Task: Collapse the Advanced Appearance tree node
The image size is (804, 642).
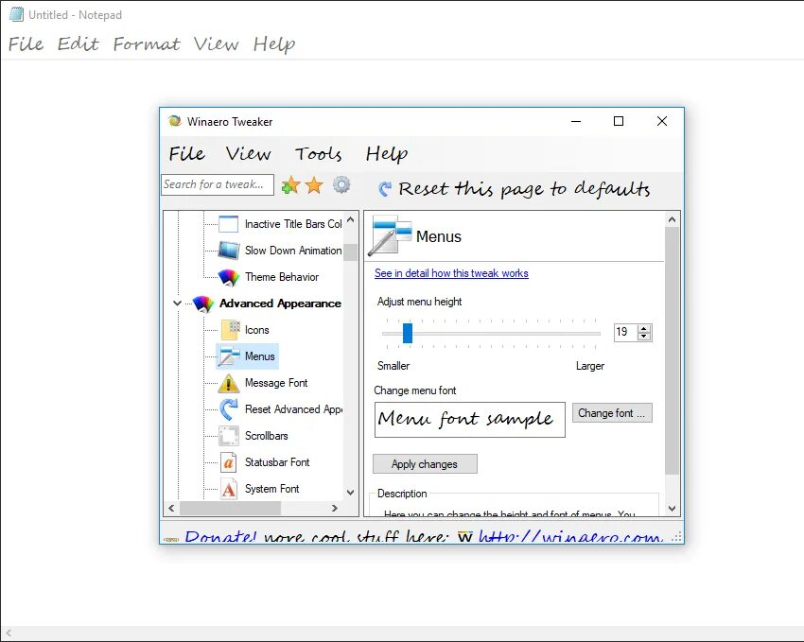Action: (177, 304)
